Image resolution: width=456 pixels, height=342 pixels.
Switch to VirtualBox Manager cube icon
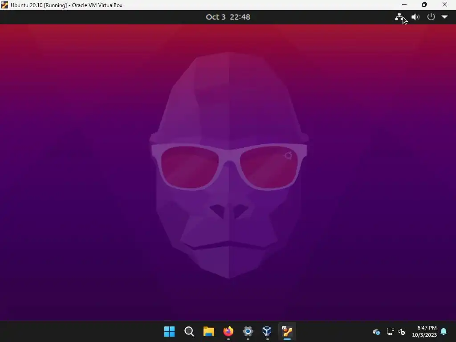coord(267,331)
